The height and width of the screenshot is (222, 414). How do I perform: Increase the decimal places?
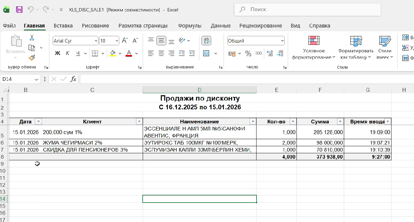(270, 53)
